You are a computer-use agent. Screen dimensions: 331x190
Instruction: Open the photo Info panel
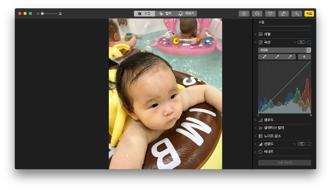click(x=244, y=14)
